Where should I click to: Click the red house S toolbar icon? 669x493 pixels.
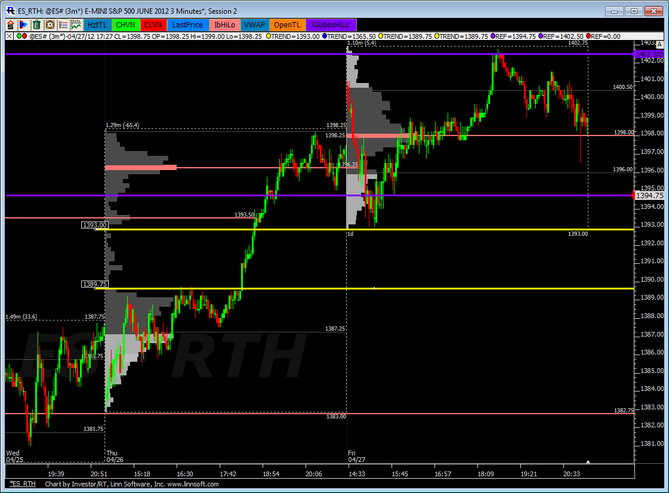click(11, 24)
